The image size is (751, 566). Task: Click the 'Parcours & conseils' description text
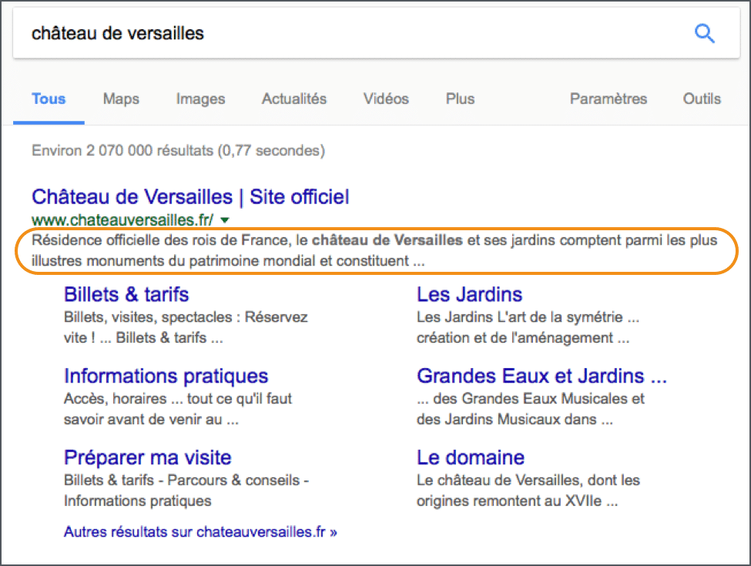(186, 491)
